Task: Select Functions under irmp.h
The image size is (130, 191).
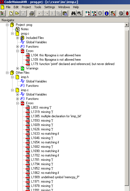Action: coord(32,86)
